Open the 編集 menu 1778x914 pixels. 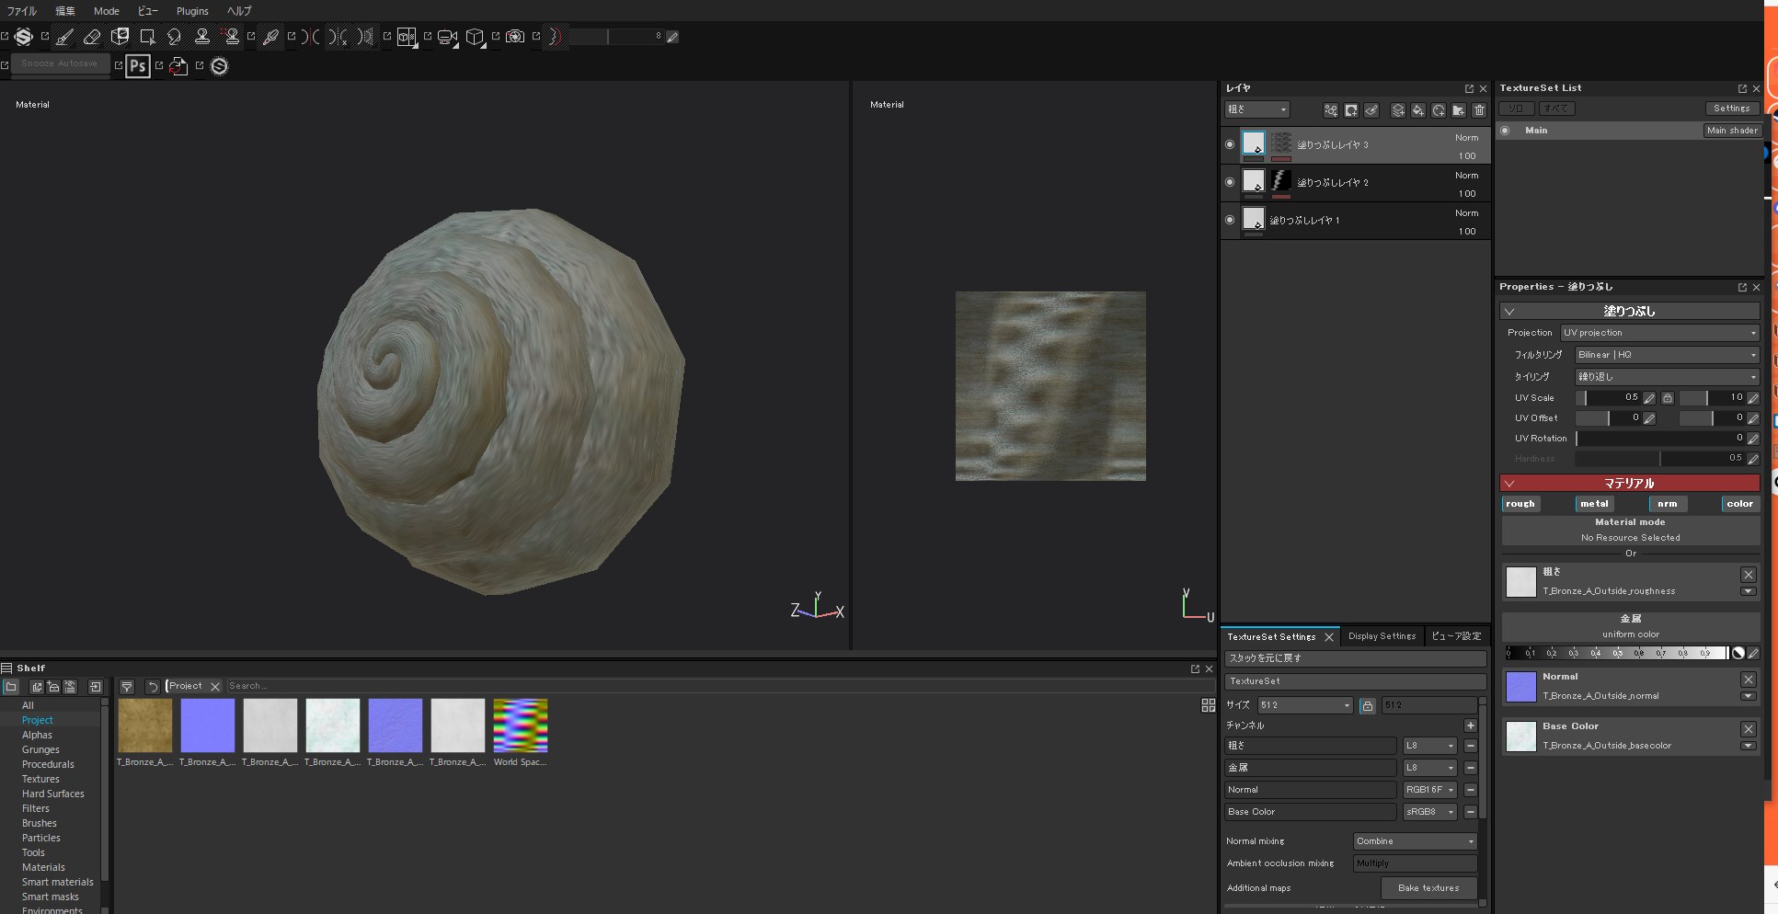coord(65,11)
